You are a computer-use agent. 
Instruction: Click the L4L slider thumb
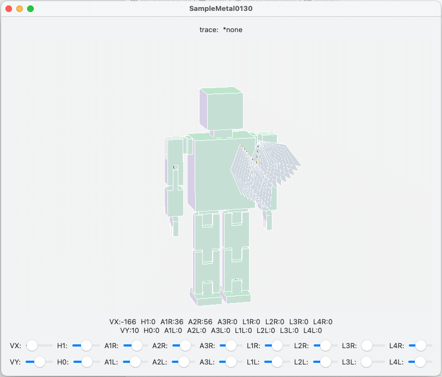pos(420,361)
